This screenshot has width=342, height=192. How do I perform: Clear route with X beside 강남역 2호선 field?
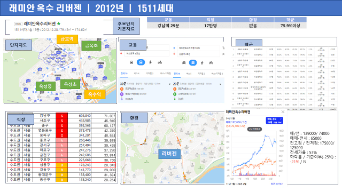pos(223,54)
